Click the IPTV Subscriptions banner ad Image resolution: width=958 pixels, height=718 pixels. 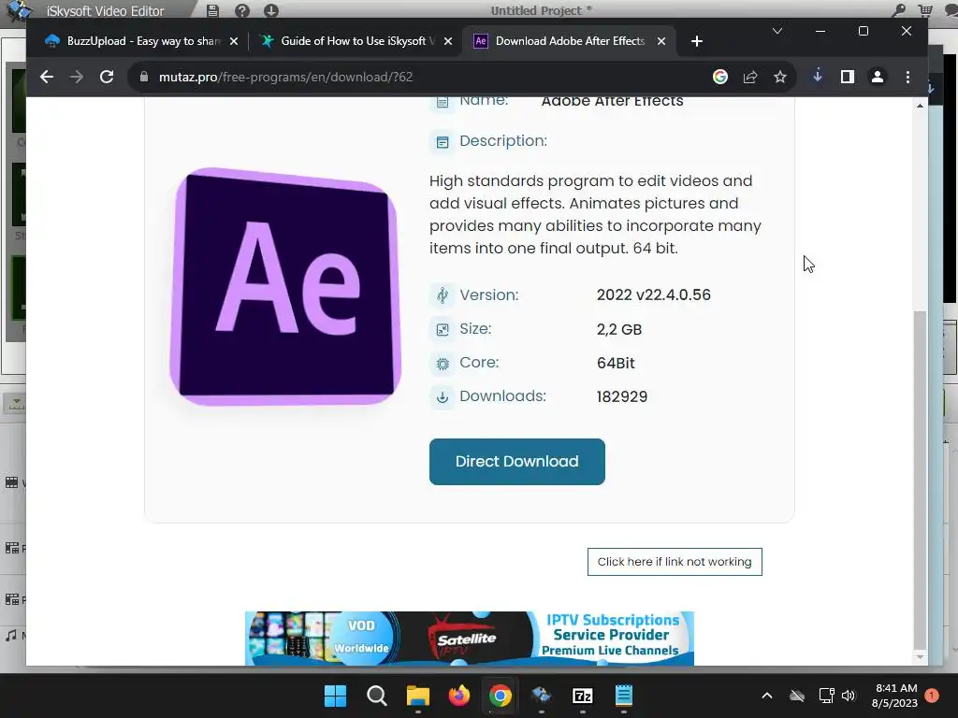(470, 638)
